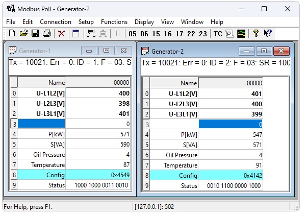The image size is (308, 215).
Task: Select function 06 in the toolbar
Action: [x=144, y=34]
